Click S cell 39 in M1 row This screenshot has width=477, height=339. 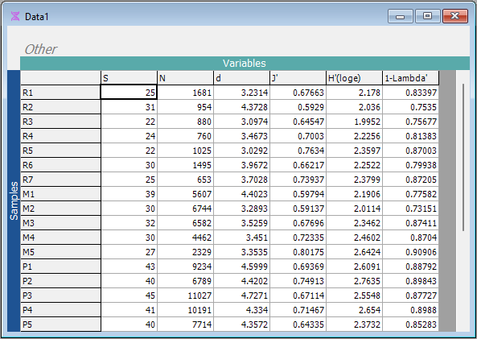tap(129, 194)
